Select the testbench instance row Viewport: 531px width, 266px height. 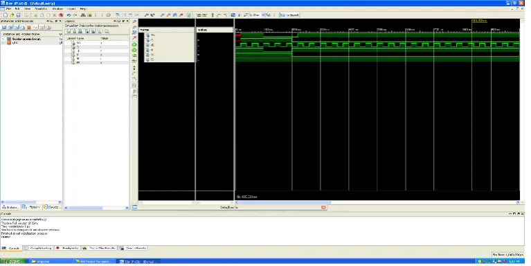tap(31, 39)
